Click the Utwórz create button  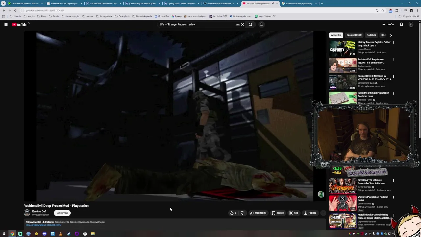[x=388, y=24]
